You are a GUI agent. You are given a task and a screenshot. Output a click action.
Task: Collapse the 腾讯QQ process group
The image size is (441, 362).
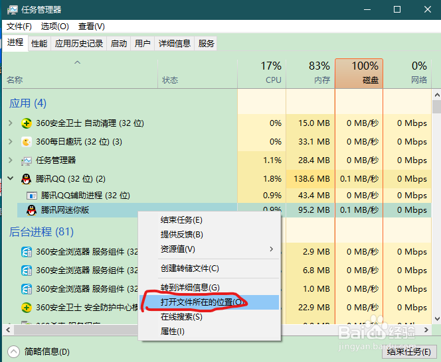(x=11, y=178)
